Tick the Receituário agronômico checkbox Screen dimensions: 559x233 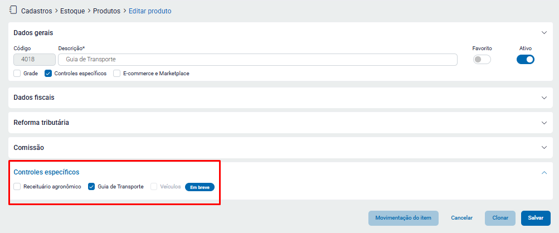17,187
